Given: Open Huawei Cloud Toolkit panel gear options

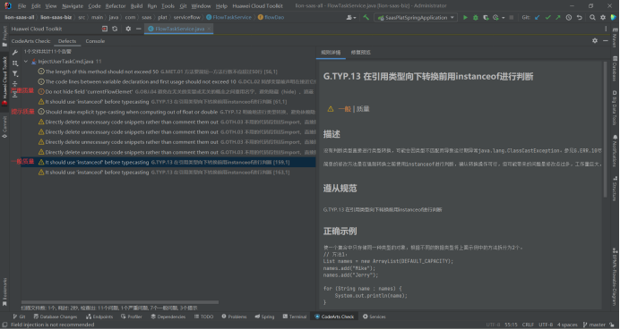Looking at the screenshot, I should point(128,29).
